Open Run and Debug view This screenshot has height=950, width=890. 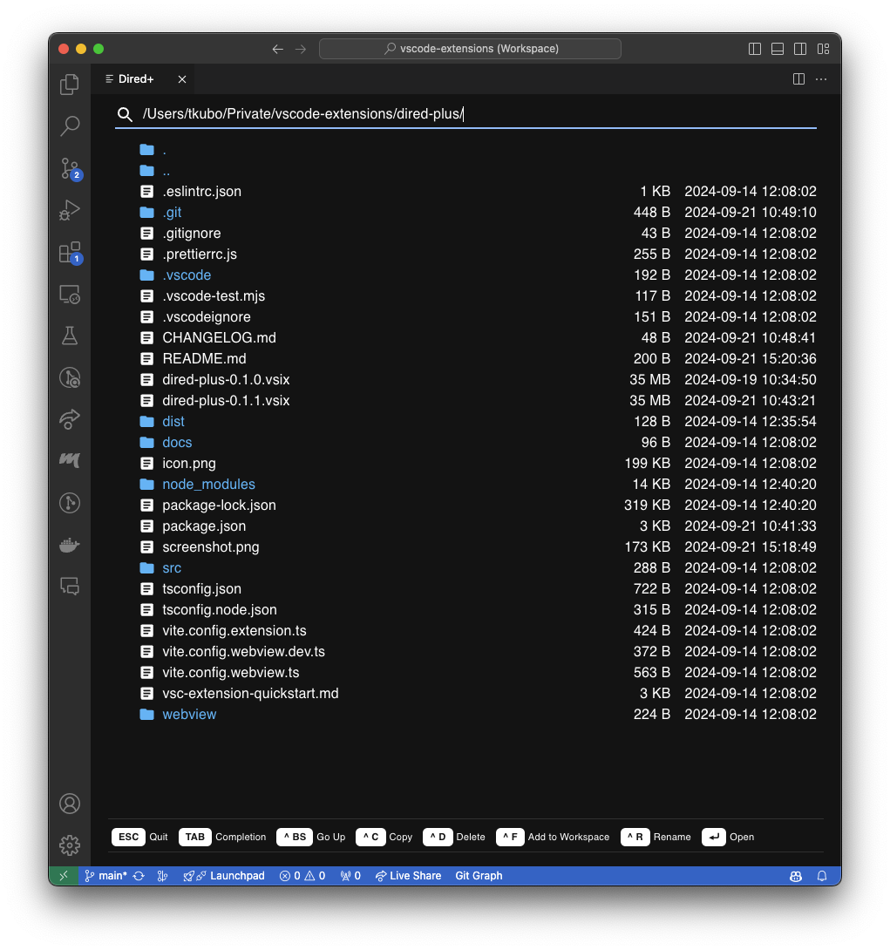(x=70, y=210)
